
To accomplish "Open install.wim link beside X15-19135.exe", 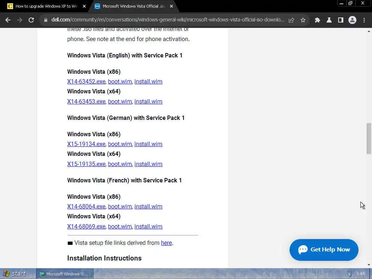I will (148, 164).
